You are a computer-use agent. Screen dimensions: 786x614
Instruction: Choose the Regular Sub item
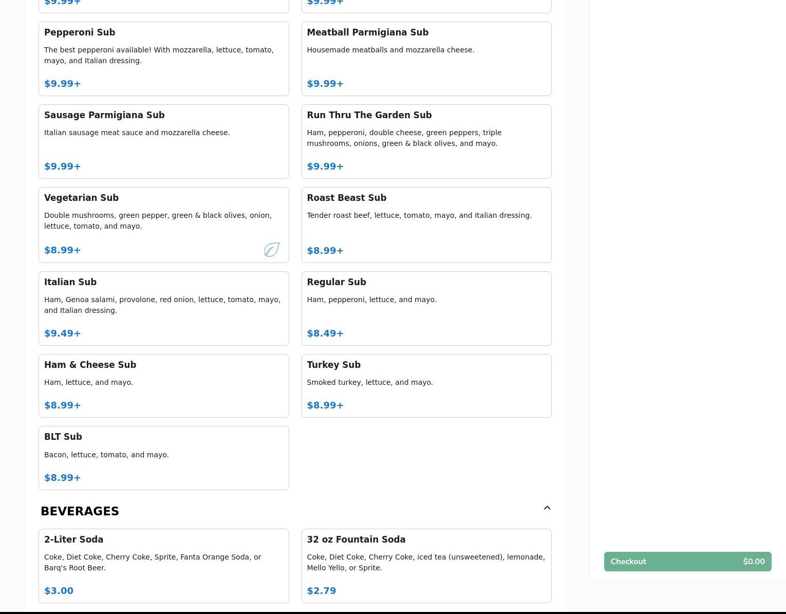[426, 308]
